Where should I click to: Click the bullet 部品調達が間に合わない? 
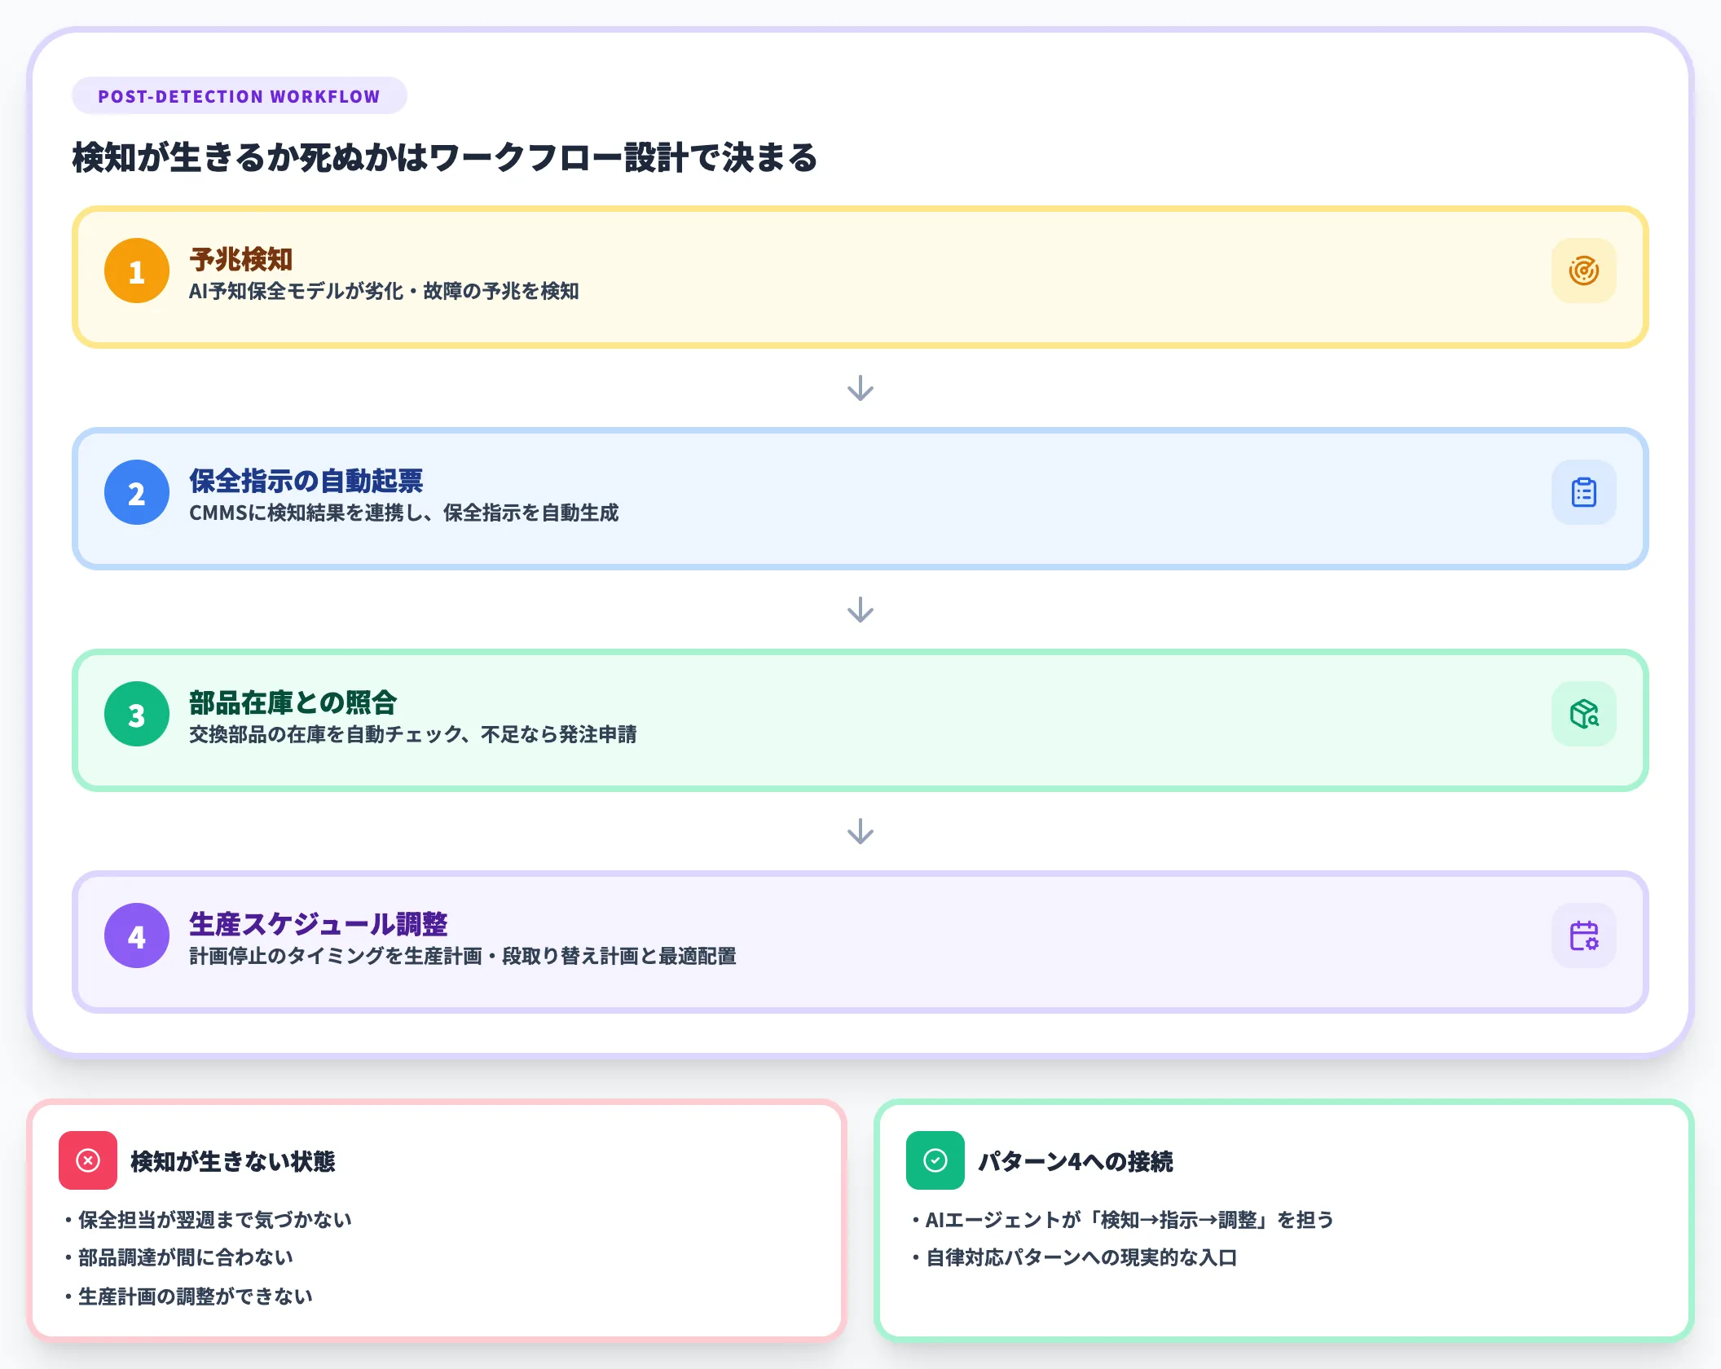pos(179,1257)
